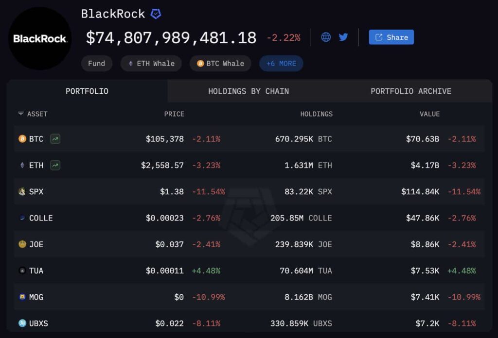Sort by the PRICE column header

tap(174, 114)
